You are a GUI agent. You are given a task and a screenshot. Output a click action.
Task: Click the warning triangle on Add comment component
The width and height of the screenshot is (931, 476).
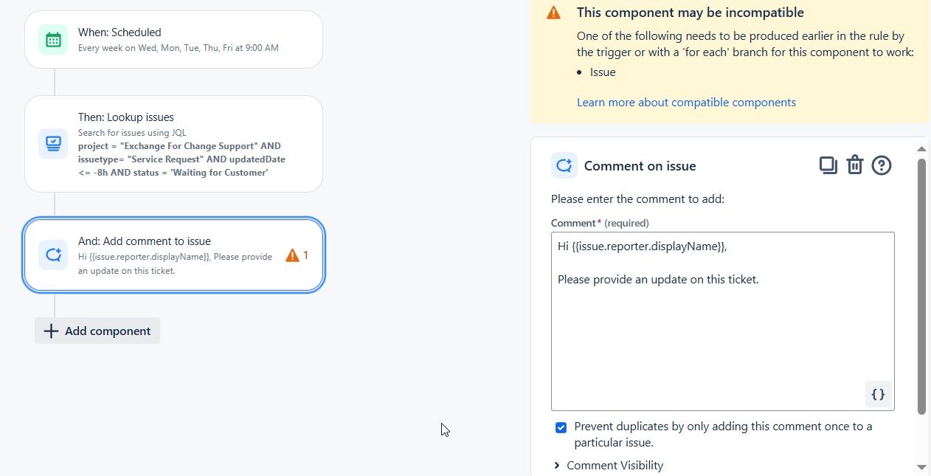coord(291,255)
